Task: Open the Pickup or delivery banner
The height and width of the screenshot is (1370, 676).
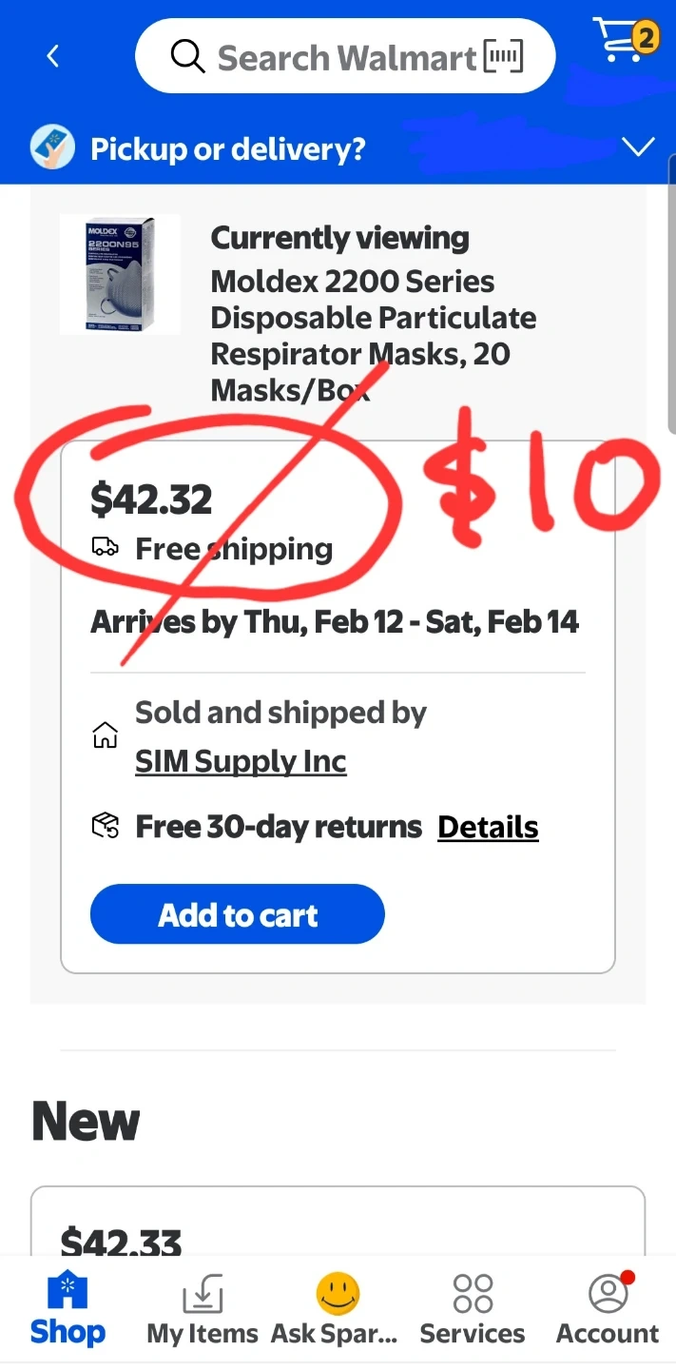Action: 228,148
